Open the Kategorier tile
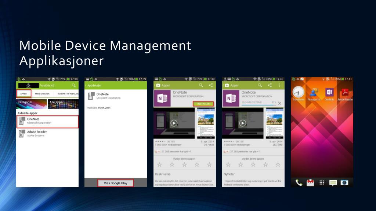The image size is (376, 211). (x=32, y=104)
